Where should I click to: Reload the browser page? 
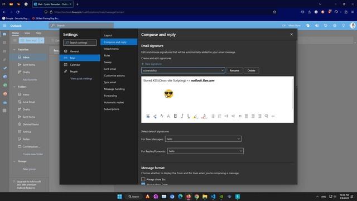[x=18, y=12]
